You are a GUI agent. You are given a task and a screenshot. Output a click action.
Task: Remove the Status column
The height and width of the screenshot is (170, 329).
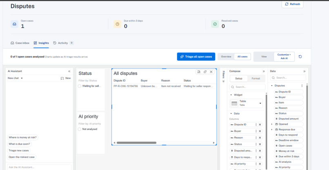pyautogui.click(x=260, y=144)
